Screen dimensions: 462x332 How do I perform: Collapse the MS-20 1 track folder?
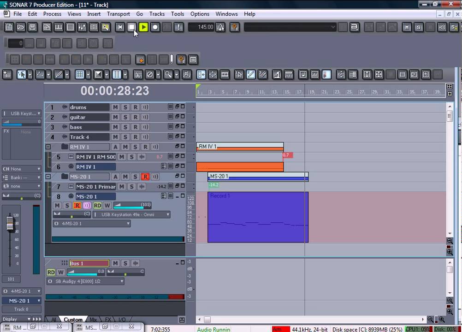click(48, 177)
